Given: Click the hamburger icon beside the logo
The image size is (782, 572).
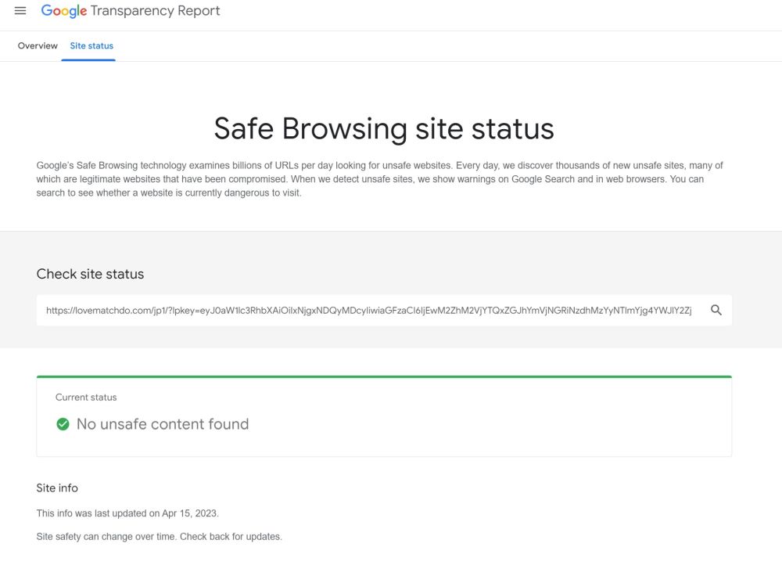Looking at the screenshot, I should (20, 10).
